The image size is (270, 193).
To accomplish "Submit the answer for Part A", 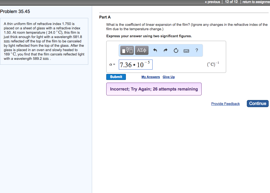I will (x=116, y=77).
